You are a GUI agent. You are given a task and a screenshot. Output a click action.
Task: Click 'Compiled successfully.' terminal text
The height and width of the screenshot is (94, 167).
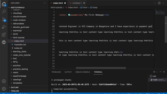(65, 89)
